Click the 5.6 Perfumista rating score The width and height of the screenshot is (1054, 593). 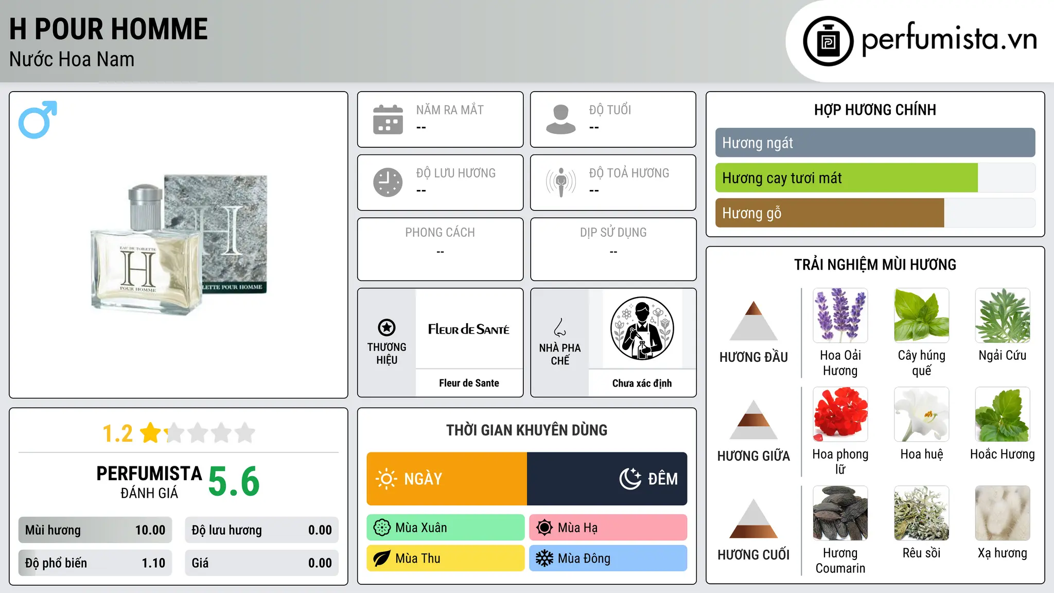pos(234,482)
